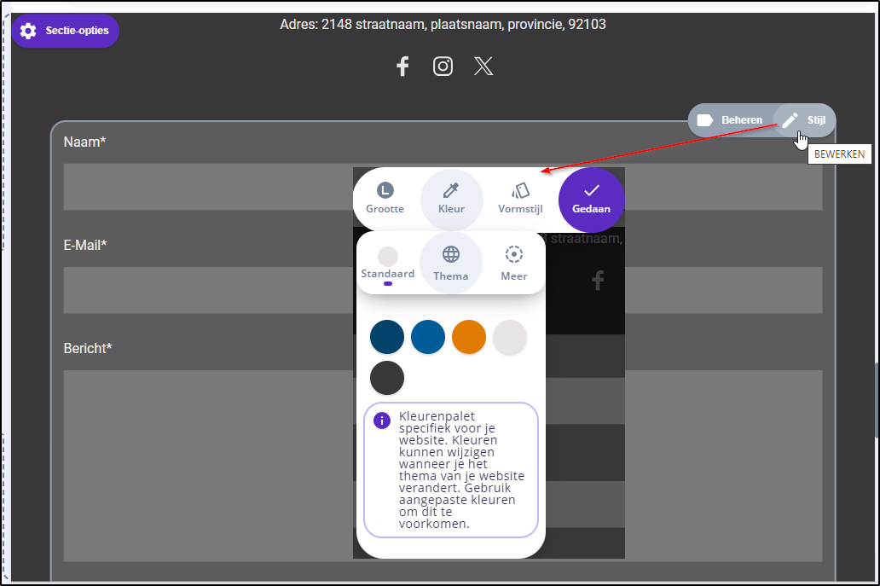The image size is (880, 586).
Task: Open the Vormstijl shape style option
Action: click(x=520, y=198)
